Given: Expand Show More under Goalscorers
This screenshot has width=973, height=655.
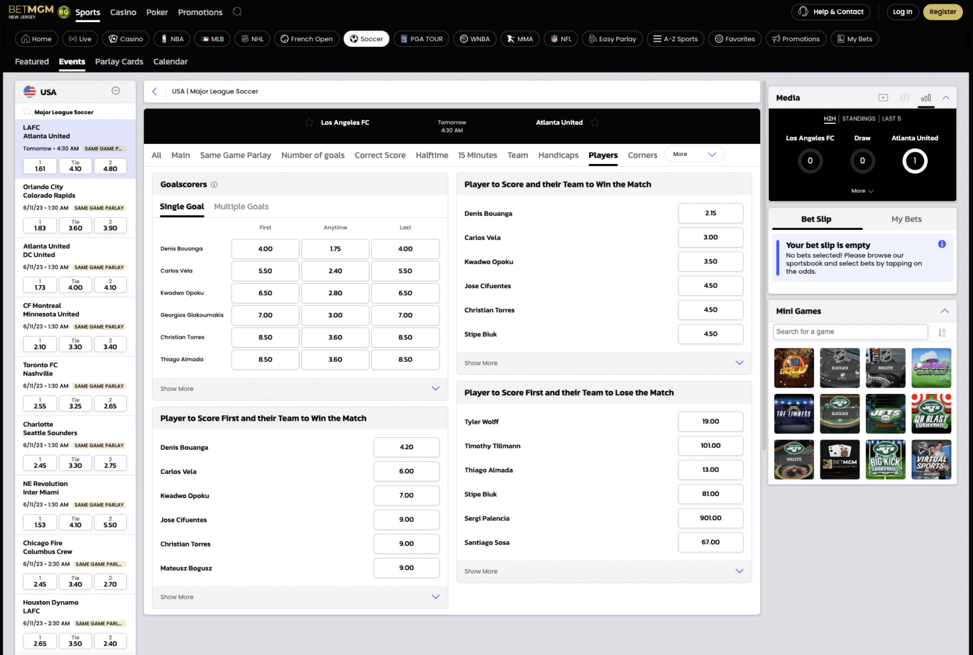Looking at the screenshot, I should coord(300,388).
